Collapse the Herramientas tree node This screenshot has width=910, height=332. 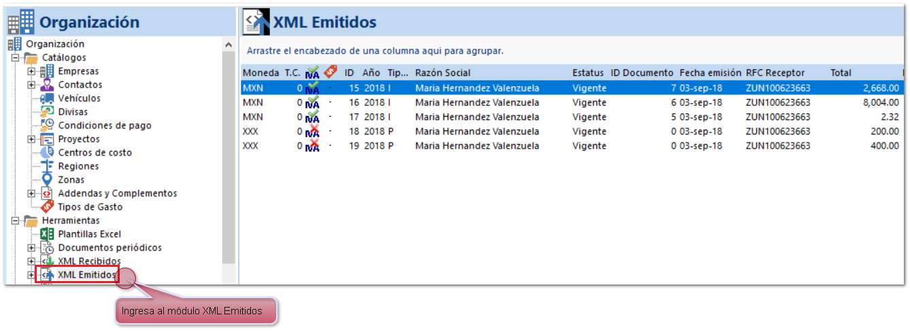pyautogui.click(x=15, y=221)
